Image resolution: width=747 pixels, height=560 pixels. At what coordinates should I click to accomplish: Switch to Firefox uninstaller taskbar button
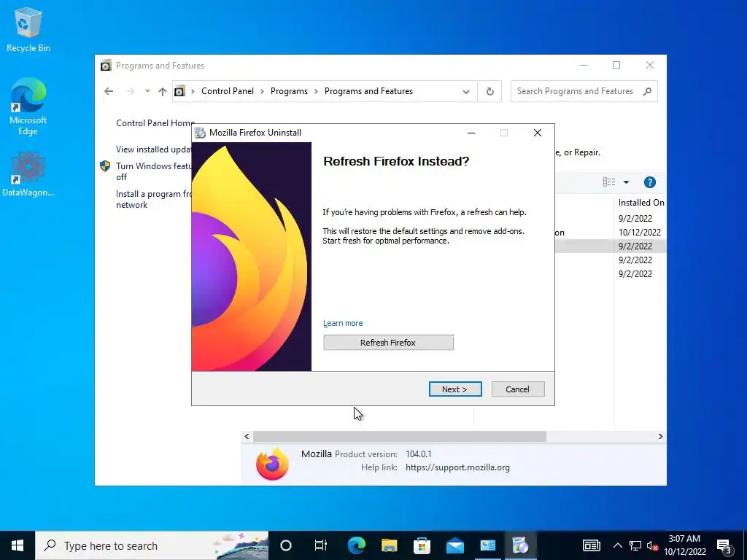click(520, 545)
